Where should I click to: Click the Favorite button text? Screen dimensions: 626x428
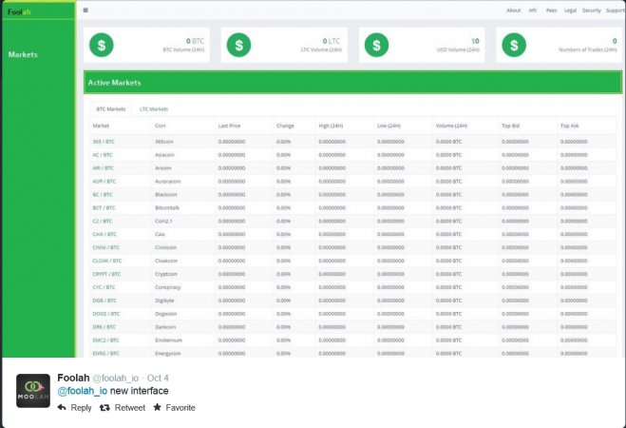point(180,408)
